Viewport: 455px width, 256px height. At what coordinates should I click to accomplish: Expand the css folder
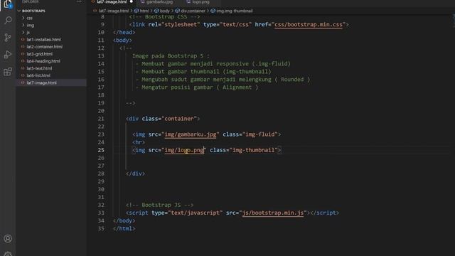click(x=29, y=18)
